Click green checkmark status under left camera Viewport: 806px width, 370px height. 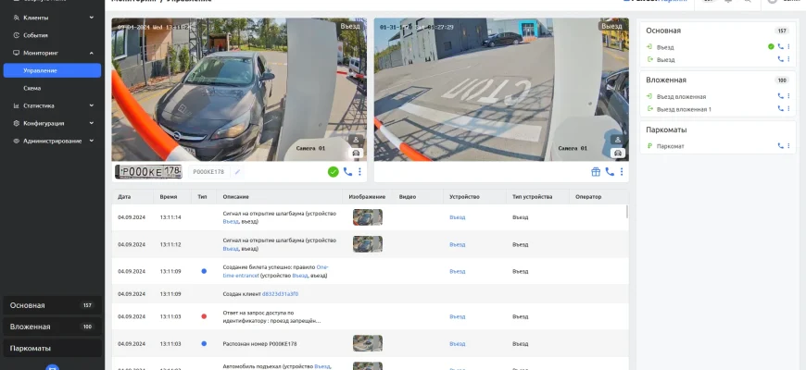(333, 172)
